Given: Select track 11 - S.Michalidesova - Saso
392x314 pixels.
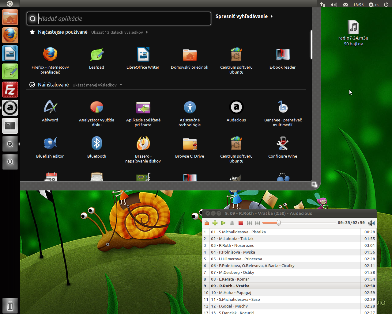Looking at the screenshot, I should (289, 299).
